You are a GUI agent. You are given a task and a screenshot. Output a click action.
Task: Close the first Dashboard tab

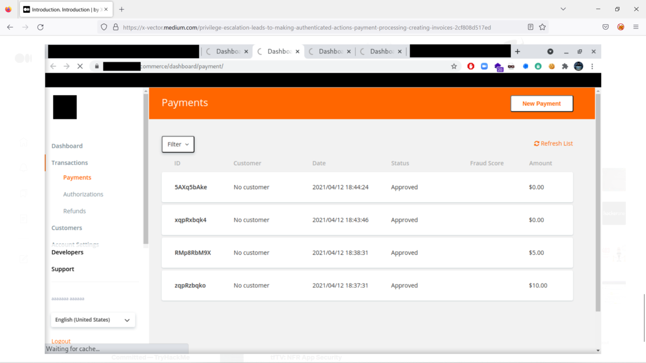(246, 52)
